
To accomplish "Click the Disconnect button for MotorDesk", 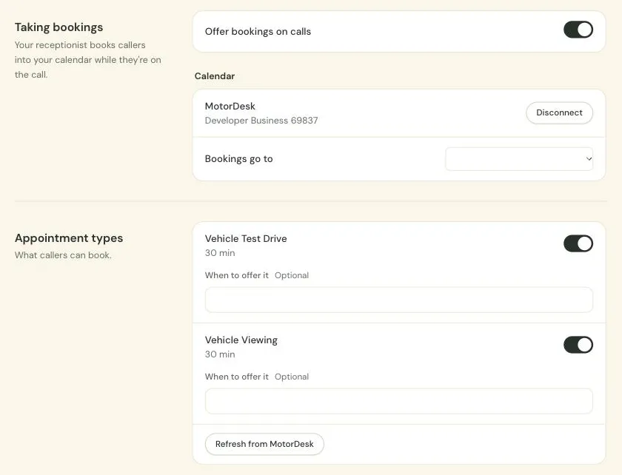I will click(x=559, y=113).
